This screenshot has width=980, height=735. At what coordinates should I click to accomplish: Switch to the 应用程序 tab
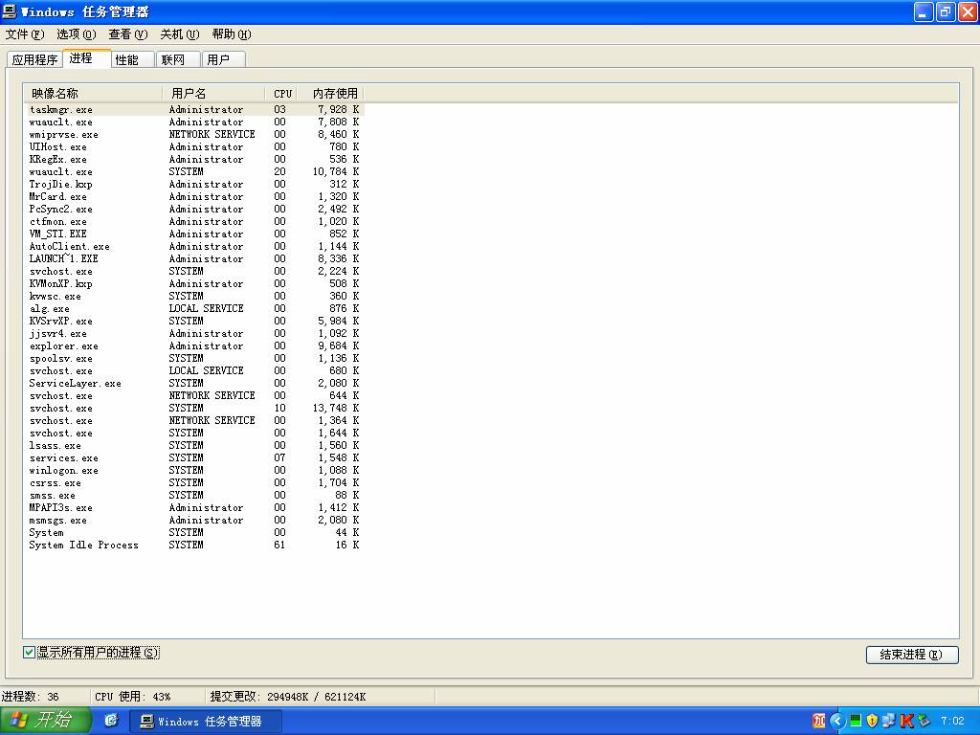tap(35, 59)
